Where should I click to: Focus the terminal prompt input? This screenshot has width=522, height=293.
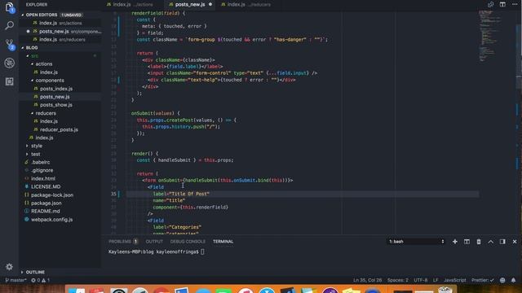pos(202,251)
